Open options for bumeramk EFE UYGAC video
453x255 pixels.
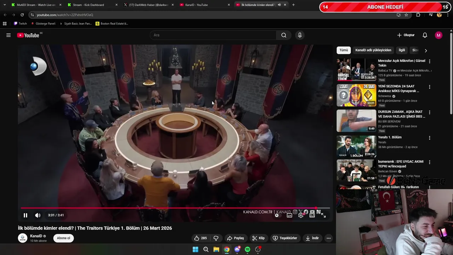430,162
